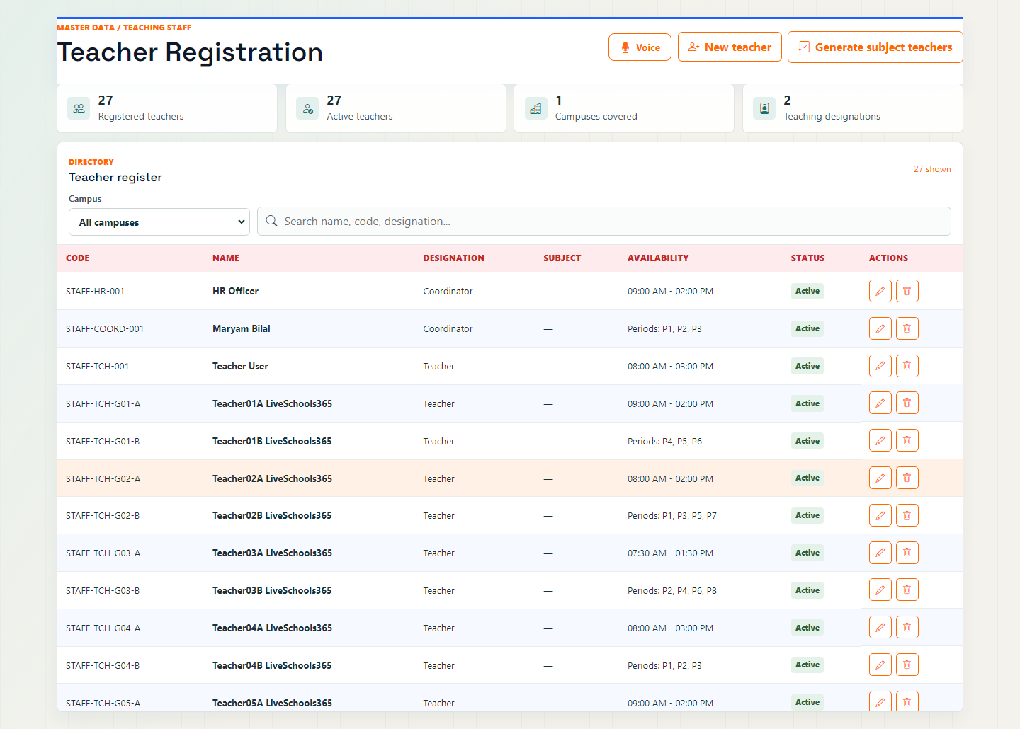Delete Teacher02B LiveSchools365 entry
Viewport: 1020px width, 729px height.
pyautogui.click(x=907, y=515)
